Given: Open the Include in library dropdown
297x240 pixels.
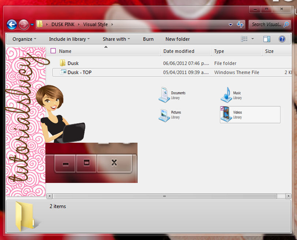Looking at the screenshot, I should pyautogui.click(x=69, y=39).
